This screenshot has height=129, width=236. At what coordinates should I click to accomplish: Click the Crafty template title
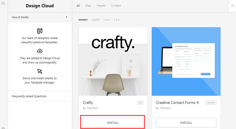88,103
